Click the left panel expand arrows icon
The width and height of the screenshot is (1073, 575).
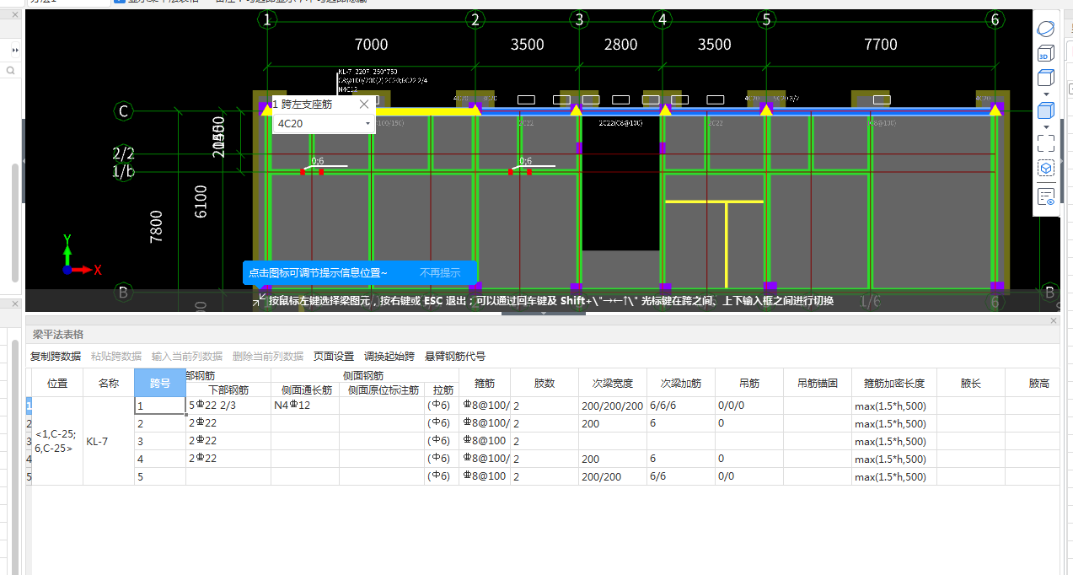tap(14, 51)
